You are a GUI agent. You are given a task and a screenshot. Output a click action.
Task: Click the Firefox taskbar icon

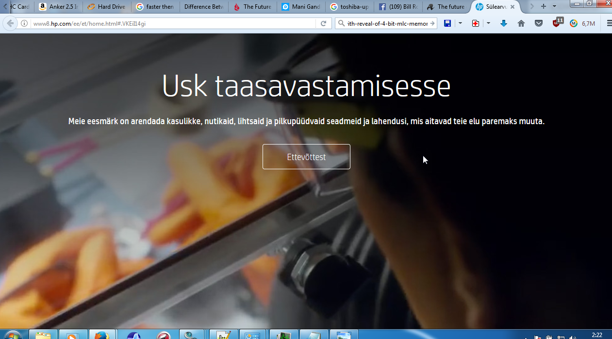(102, 334)
